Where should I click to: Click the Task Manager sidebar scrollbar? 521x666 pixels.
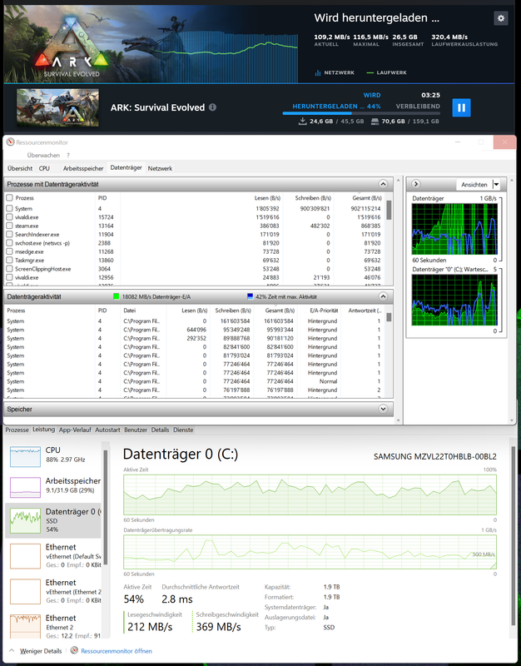coord(106,508)
